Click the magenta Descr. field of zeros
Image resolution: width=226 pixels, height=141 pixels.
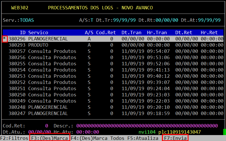pos(147,126)
